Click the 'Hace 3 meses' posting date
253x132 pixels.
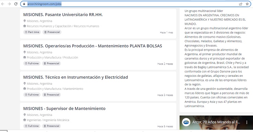click(x=165, y=95)
